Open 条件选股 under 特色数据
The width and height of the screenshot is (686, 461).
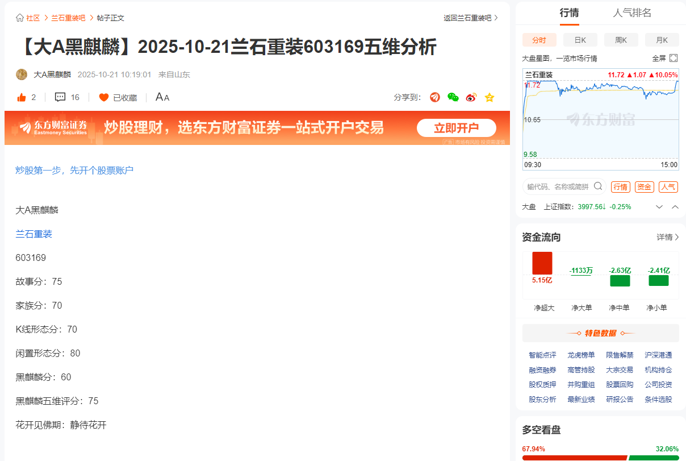(658, 399)
